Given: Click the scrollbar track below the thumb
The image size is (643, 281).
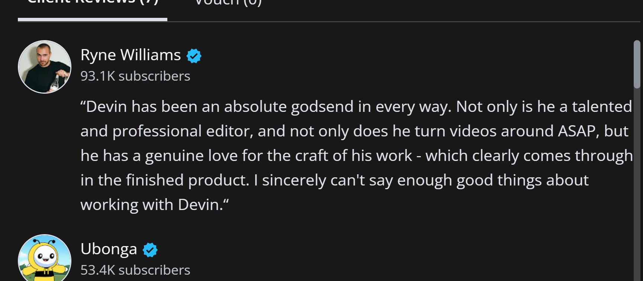Looking at the screenshot, I should point(637,186).
